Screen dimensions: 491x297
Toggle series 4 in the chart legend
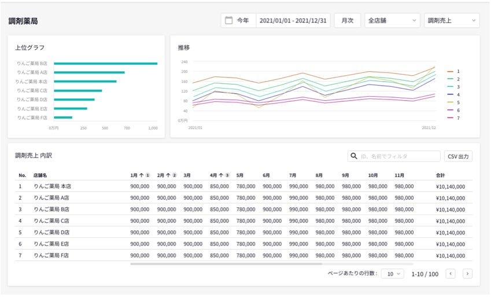454,94
